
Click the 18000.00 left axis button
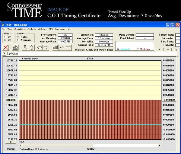point(11,100)
